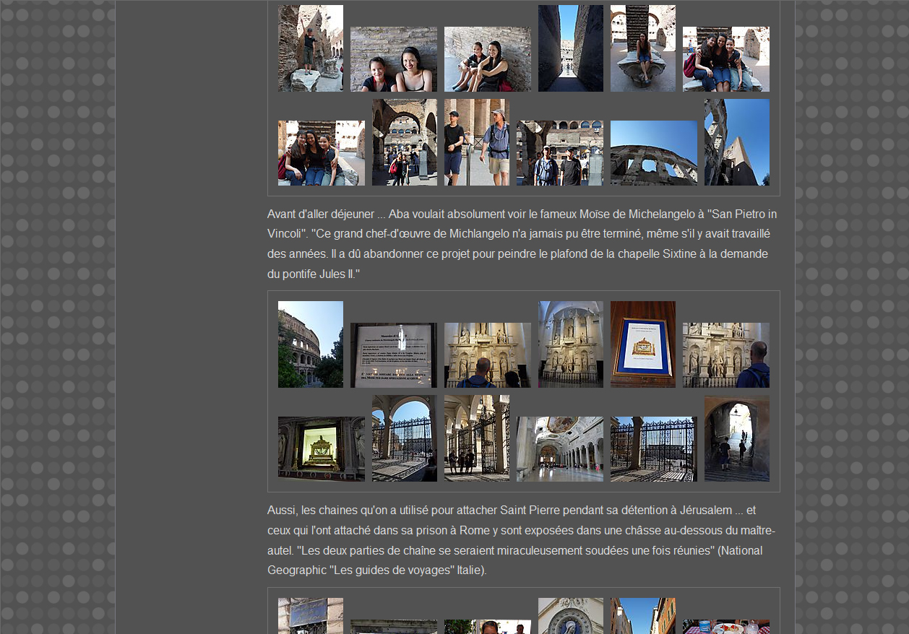Open tall Colosseum wall fragment photo
This screenshot has width=909, height=634.
tap(737, 142)
